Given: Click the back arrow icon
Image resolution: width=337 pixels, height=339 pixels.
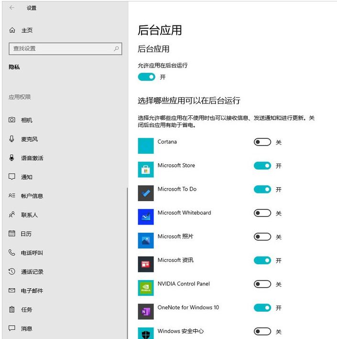Looking at the screenshot, I should [x=12, y=8].
